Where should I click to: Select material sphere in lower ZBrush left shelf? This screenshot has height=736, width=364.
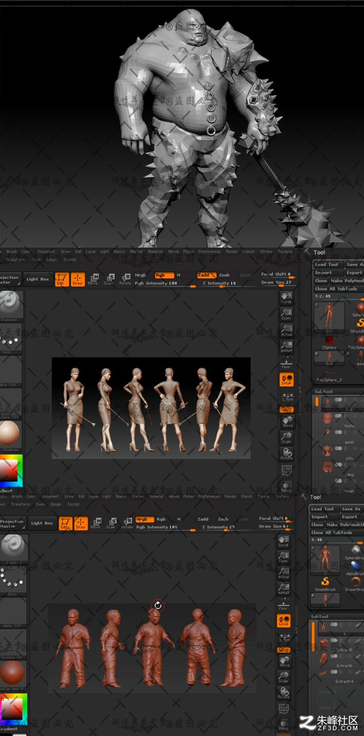coord(12,673)
